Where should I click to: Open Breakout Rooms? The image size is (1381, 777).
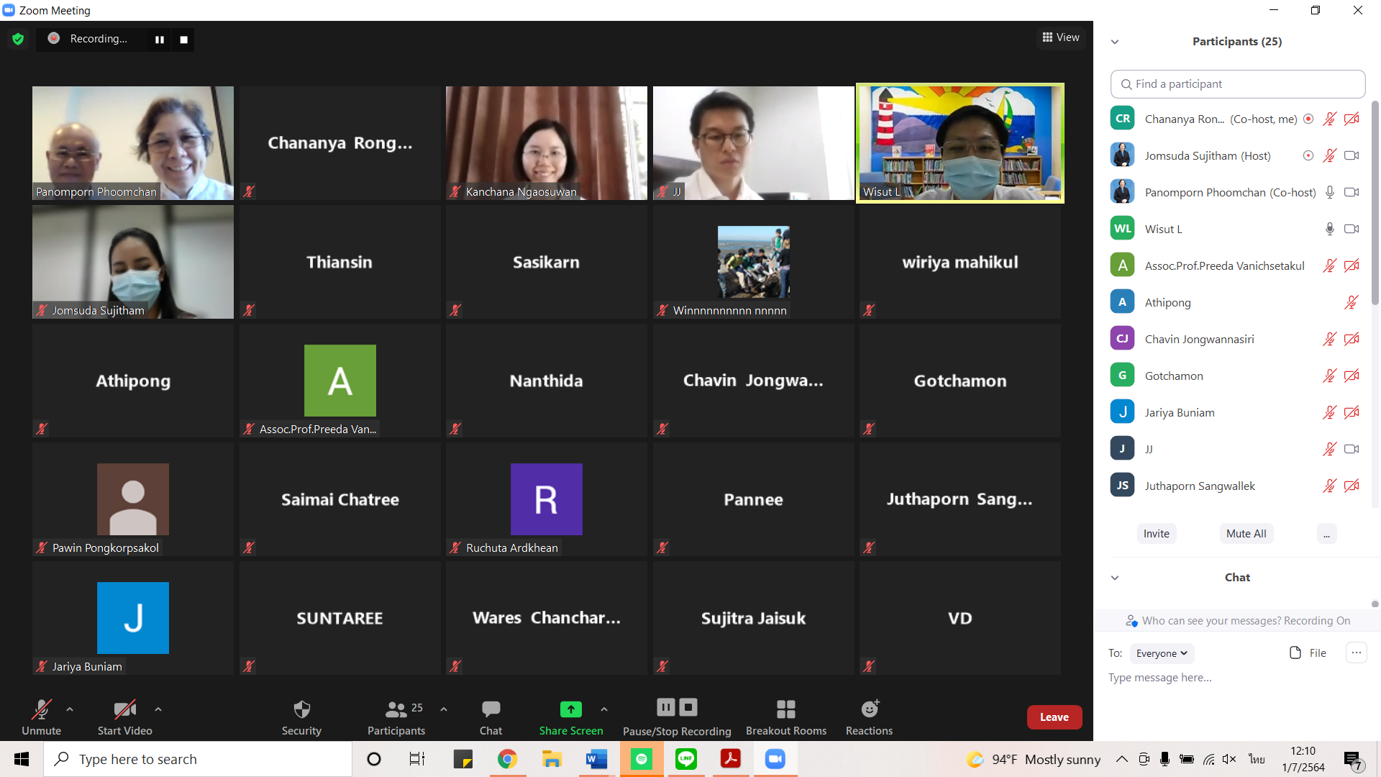click(786, 717)
